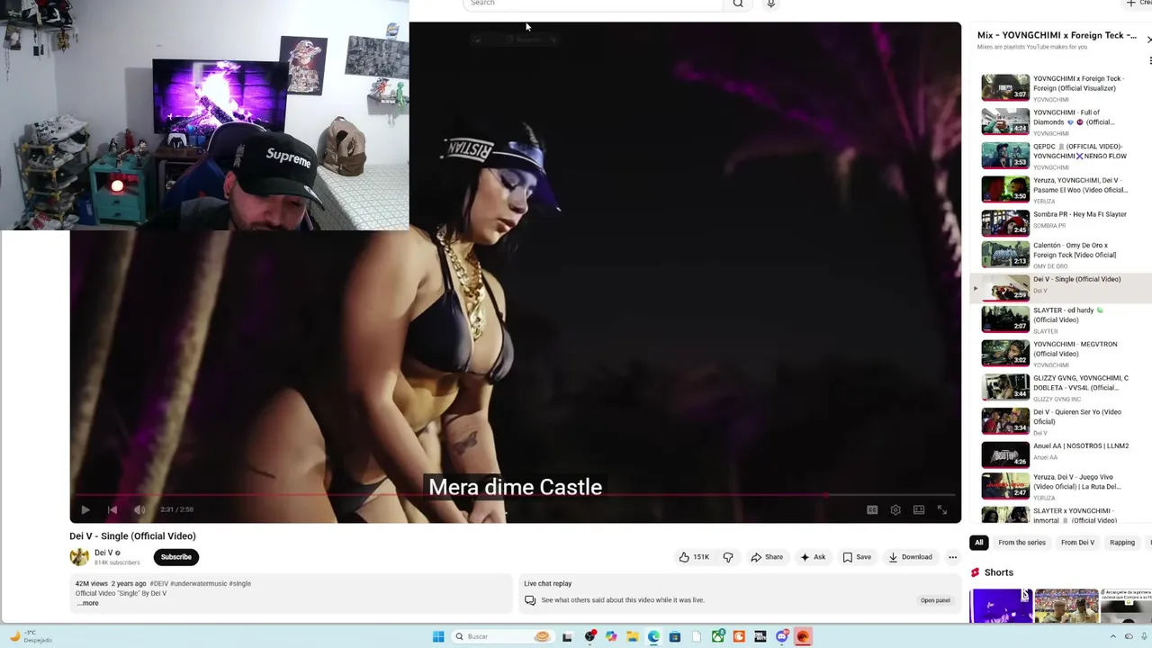The height and width of the screenshot is (648, 1152).
Task: Open the Ask AI button
Action: [813, 557]
